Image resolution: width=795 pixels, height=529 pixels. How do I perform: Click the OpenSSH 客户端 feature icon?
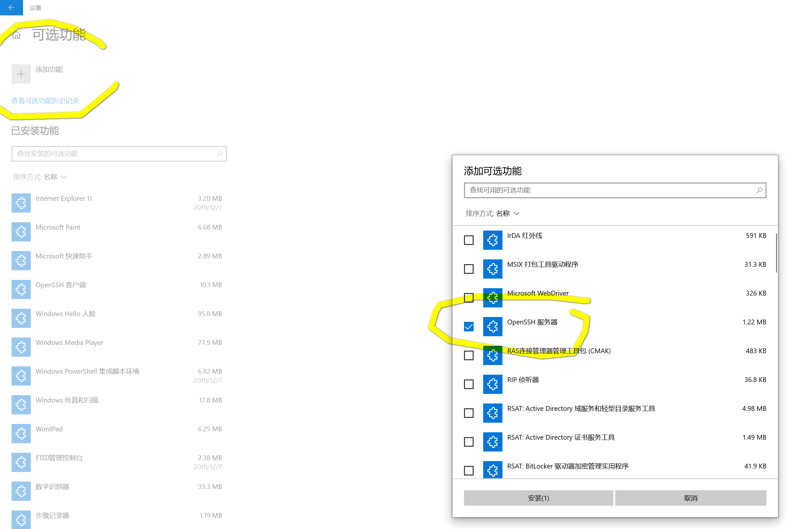coord(21,289)
